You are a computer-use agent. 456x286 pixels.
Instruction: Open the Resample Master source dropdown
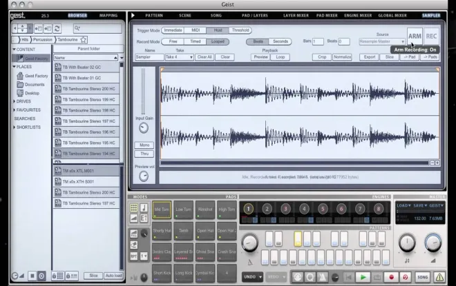click(x=382, y=41)
